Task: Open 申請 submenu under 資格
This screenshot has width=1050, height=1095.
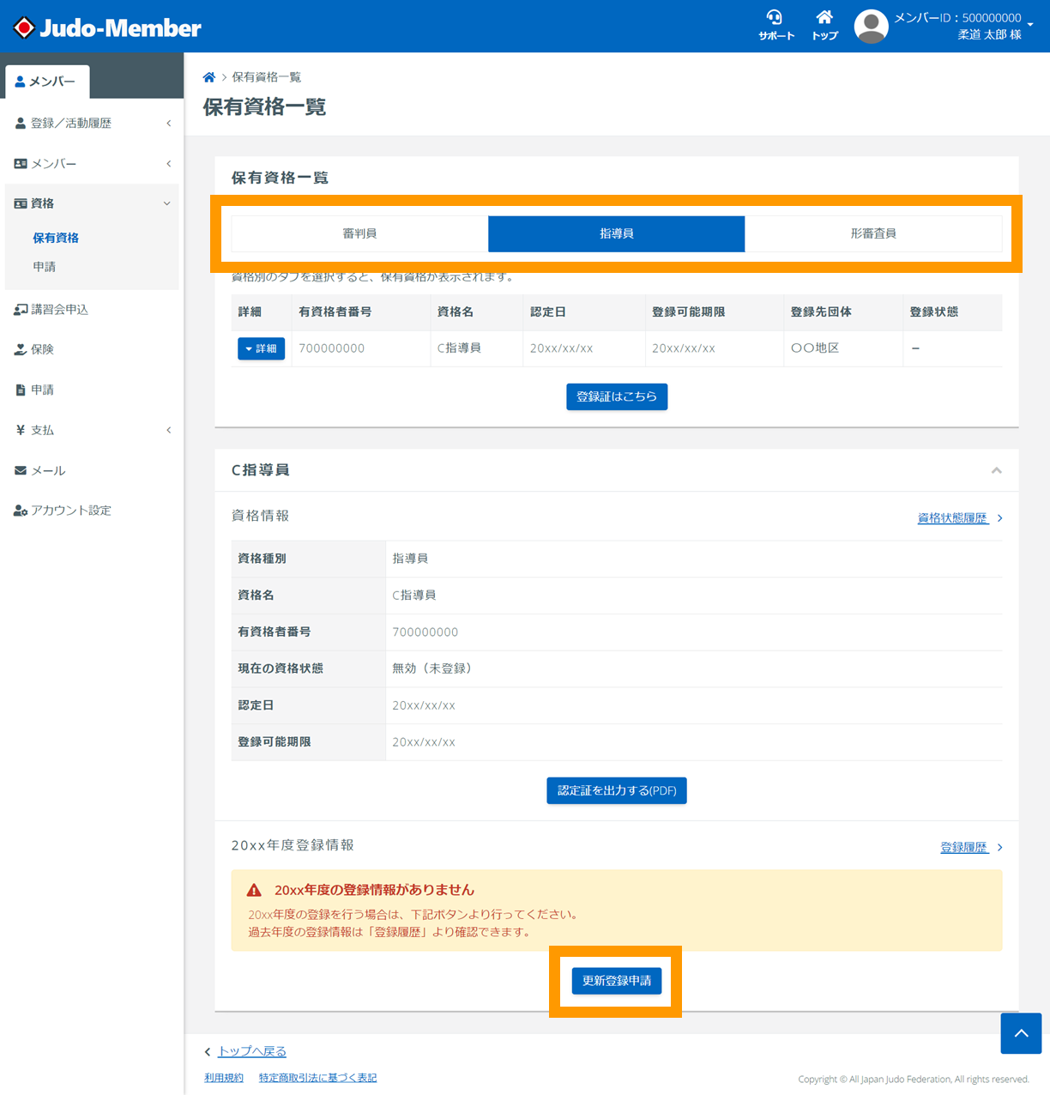Action: (45, 267)
